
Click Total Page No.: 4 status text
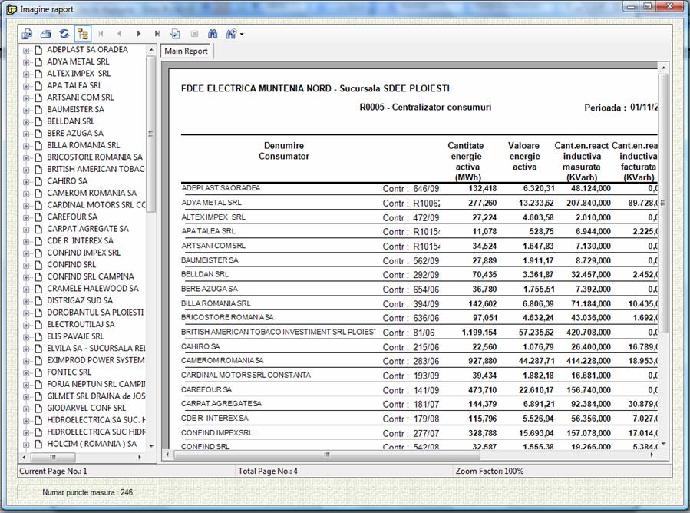(x=268, y=472)
